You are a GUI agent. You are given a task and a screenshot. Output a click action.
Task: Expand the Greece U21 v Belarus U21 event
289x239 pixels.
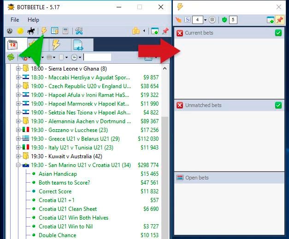coord(18,139)
